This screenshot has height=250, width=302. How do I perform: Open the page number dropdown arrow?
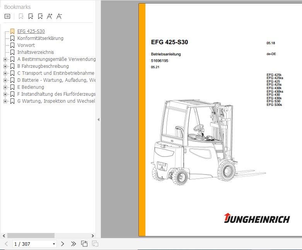[54, 244]
